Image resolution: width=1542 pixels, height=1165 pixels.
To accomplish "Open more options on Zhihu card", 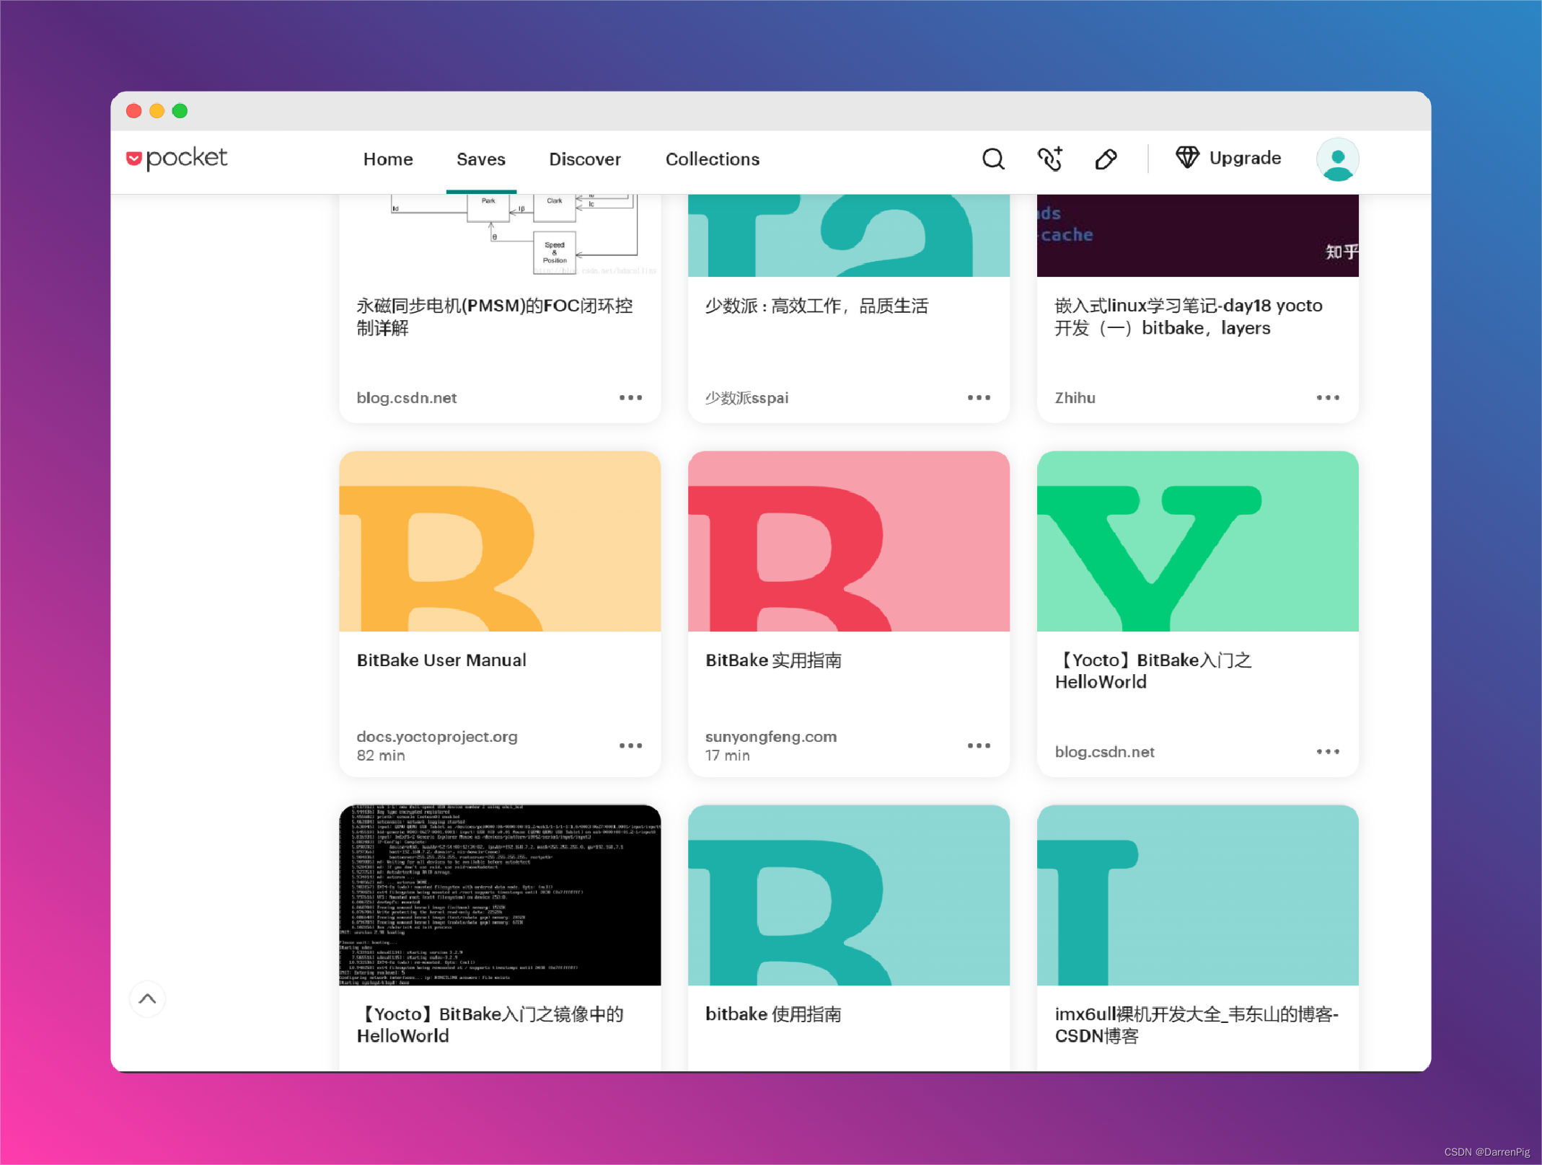I will click(1327, 397).
